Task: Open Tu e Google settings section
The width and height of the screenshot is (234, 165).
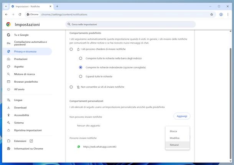Action: (x=21, y=35)
